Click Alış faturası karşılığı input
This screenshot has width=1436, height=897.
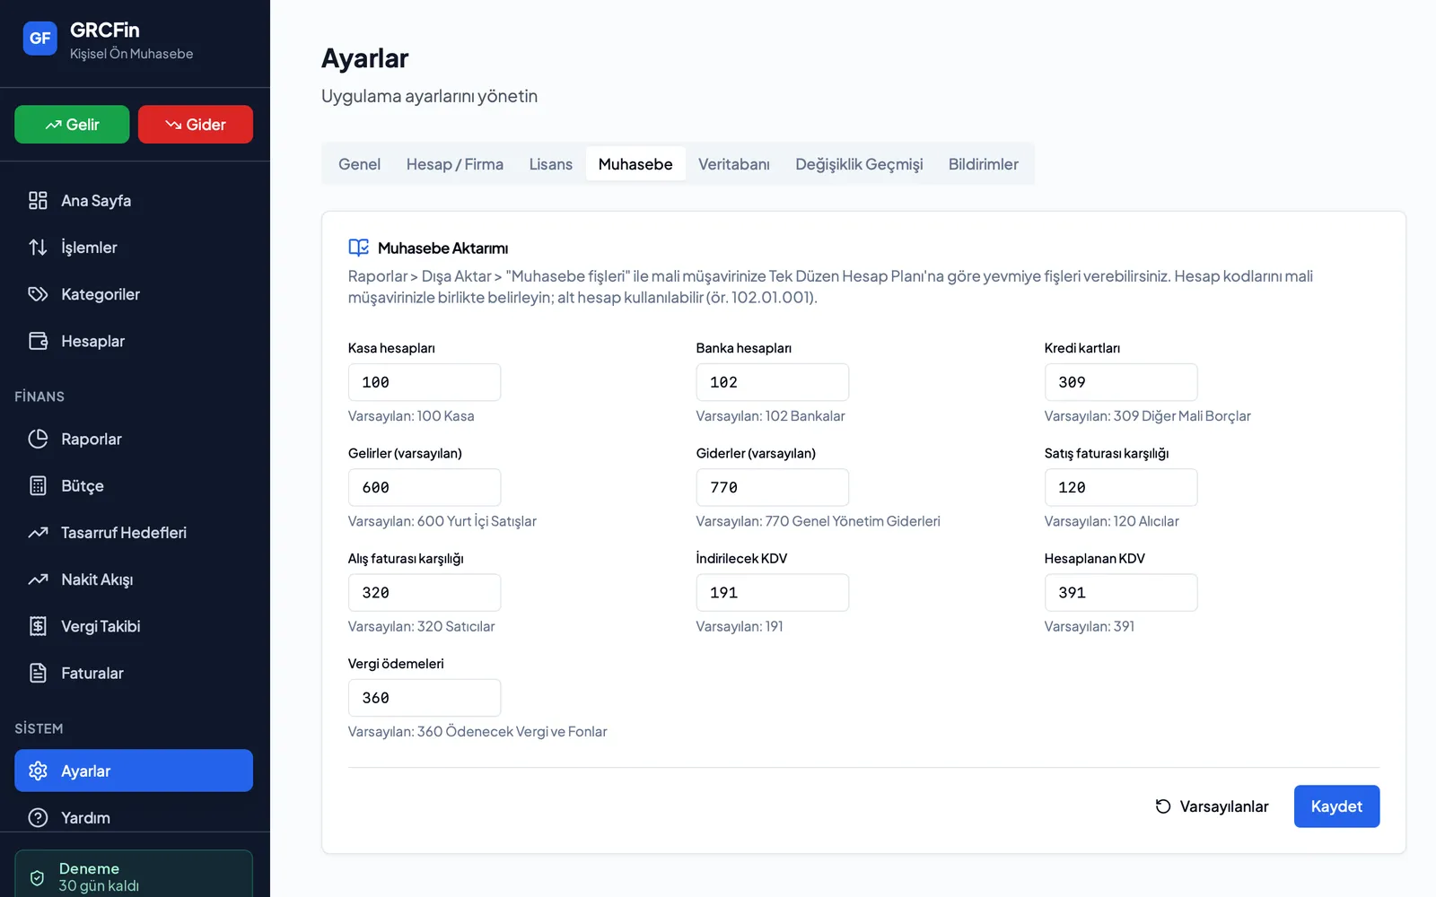point(425,593)
